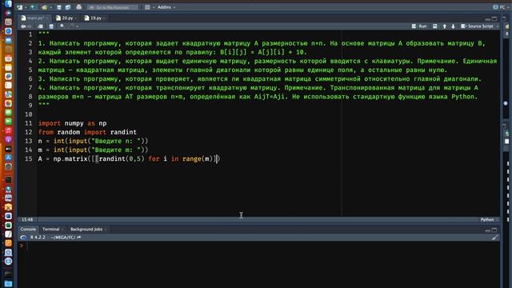512x288 pixels.
Task: Open the Music app in the Dock
Action: tap(8, 130)
